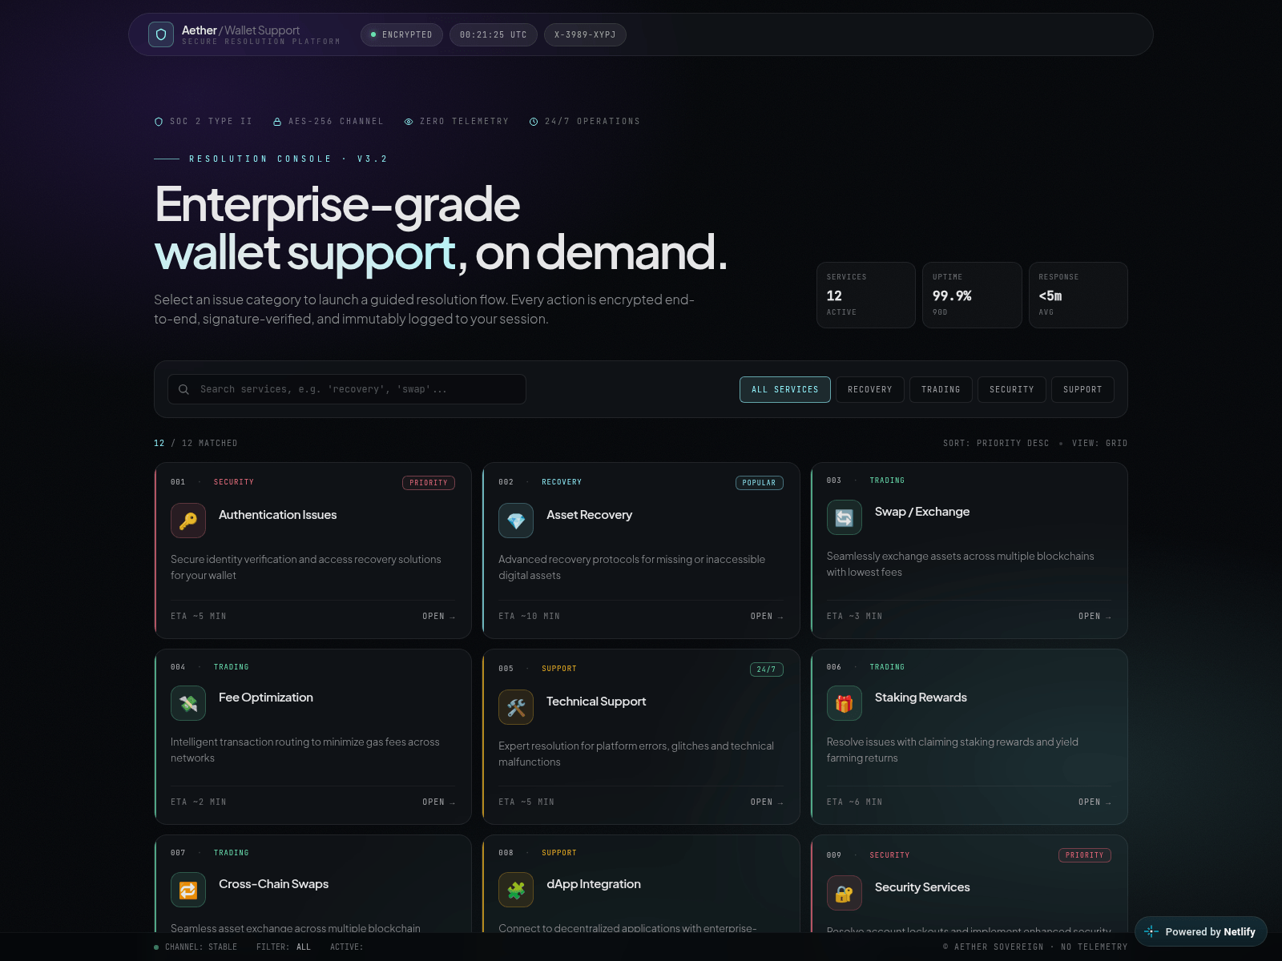This screenshot has width=1282, height=961.
Task: Focus the Search services input field
Action: point(347,389)
